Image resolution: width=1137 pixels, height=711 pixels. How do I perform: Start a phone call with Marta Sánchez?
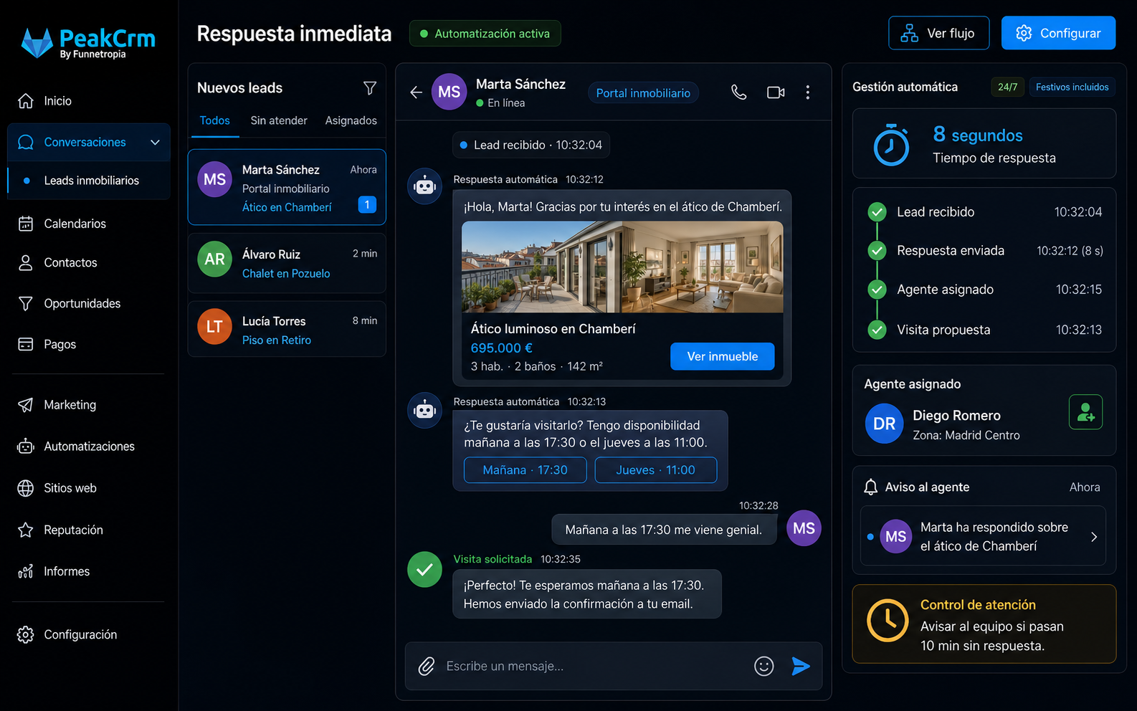[738, 92]
